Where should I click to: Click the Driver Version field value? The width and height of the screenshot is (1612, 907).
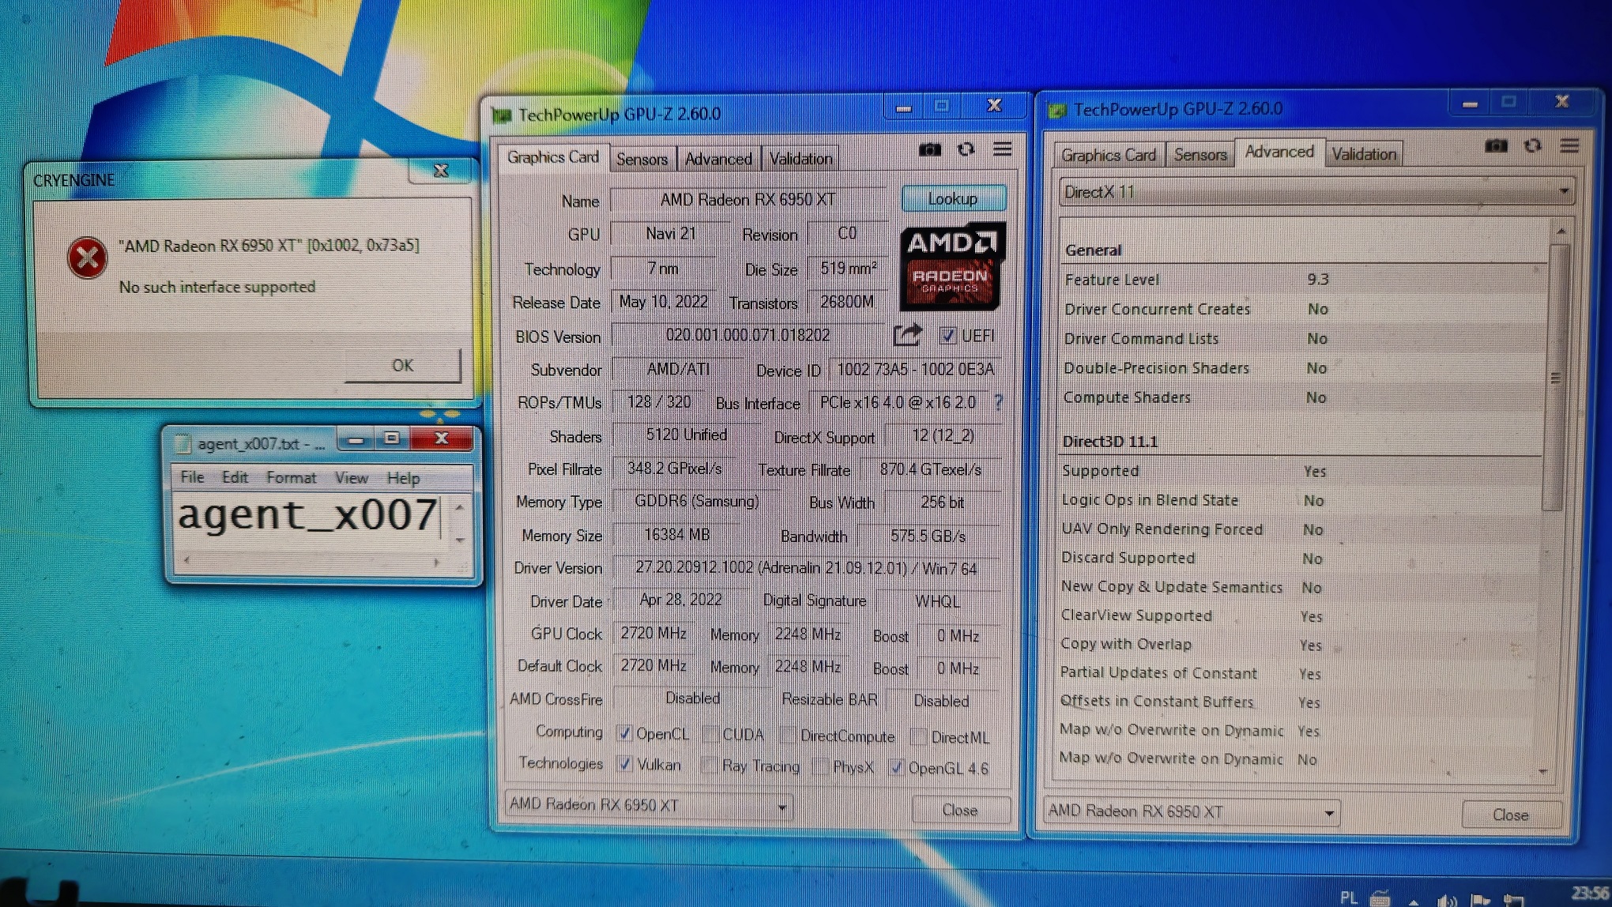pos(806,569)
